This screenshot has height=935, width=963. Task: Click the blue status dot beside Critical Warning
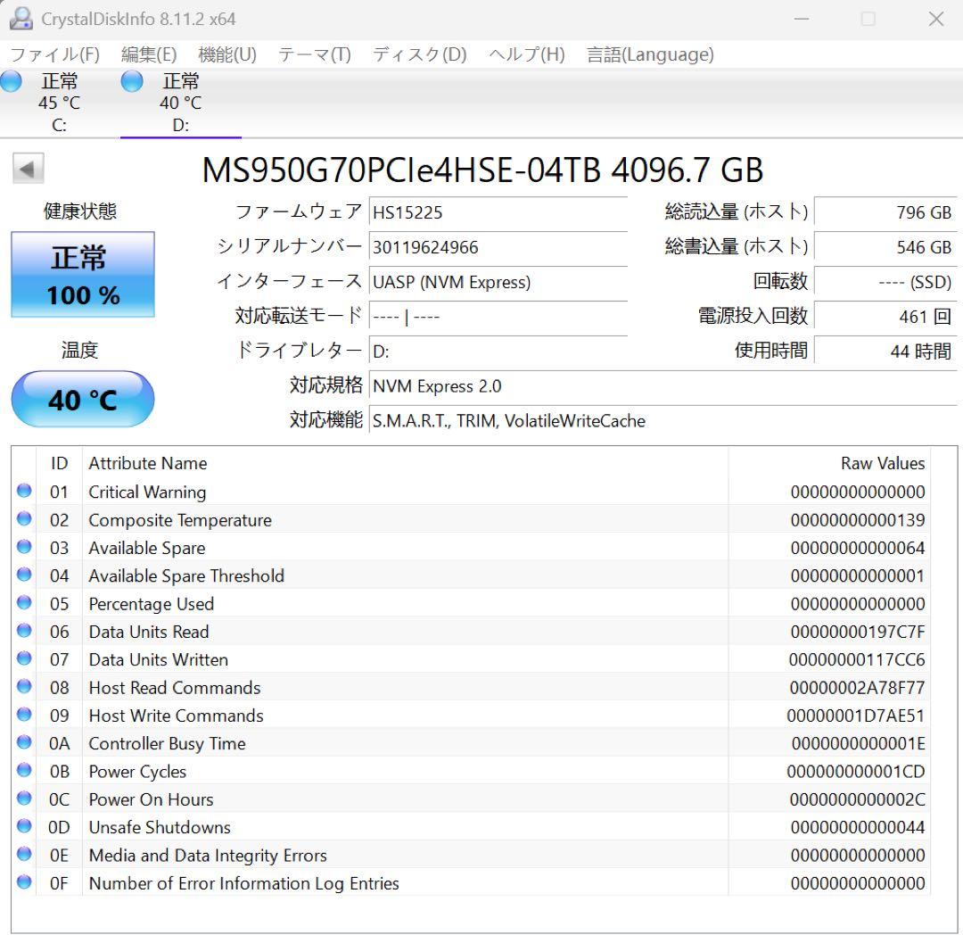click(x=24, y=492)
